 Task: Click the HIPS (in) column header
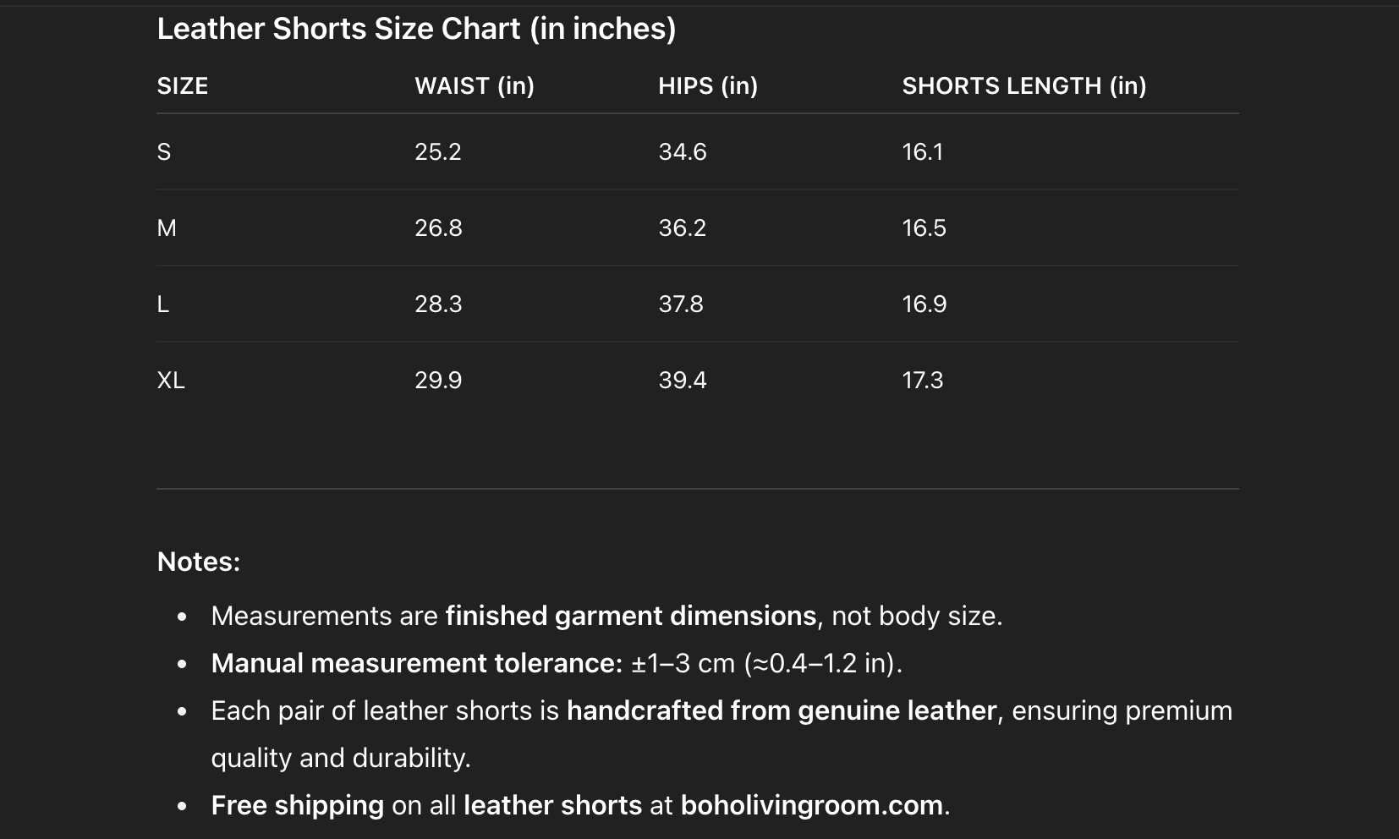707,85
